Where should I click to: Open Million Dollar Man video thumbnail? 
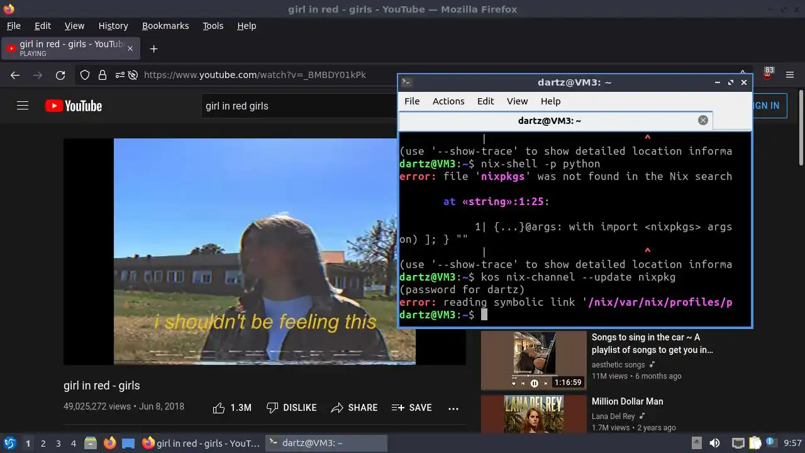point(533,415)
